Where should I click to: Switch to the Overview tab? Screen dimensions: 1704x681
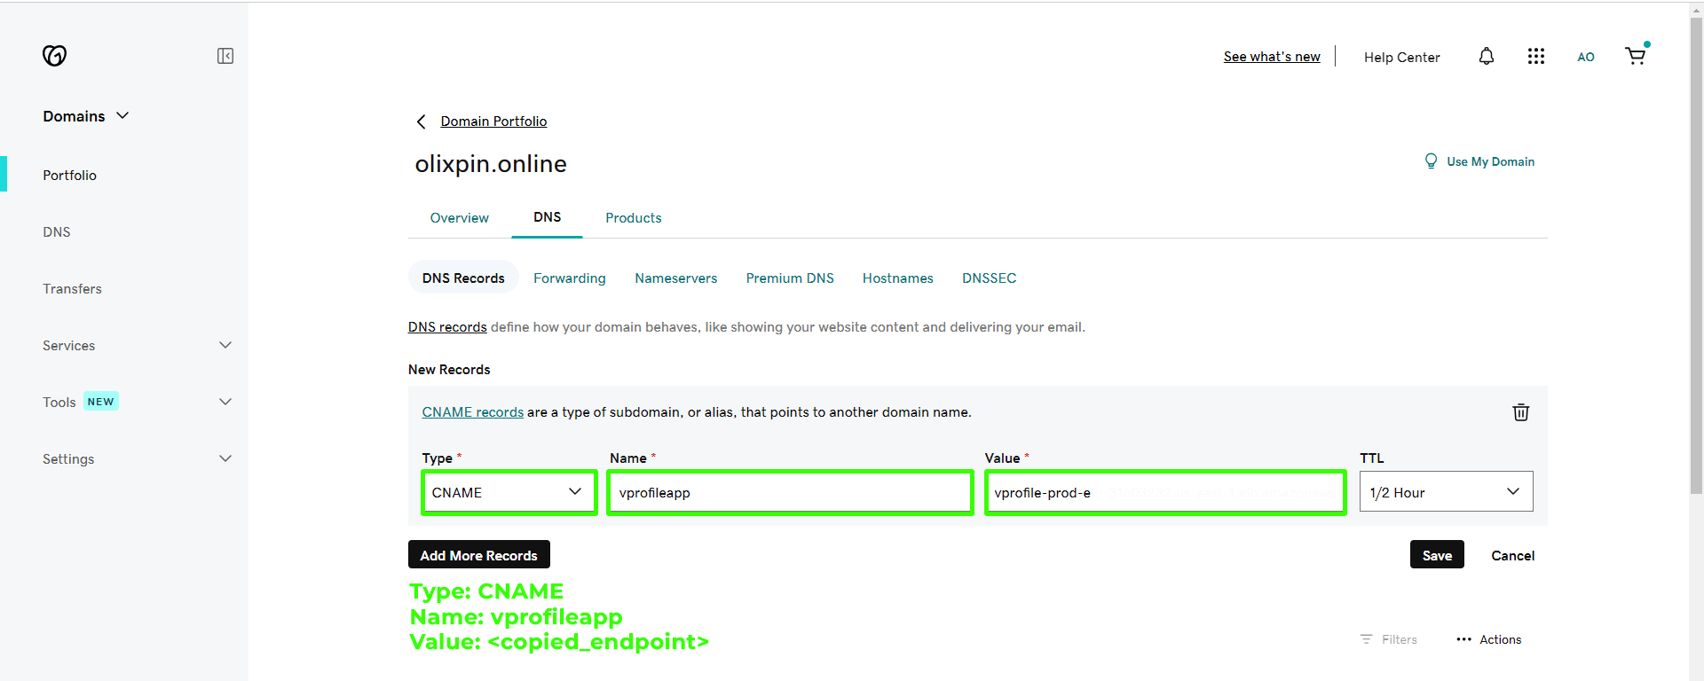pyautogui.click(x=459, y=218)
